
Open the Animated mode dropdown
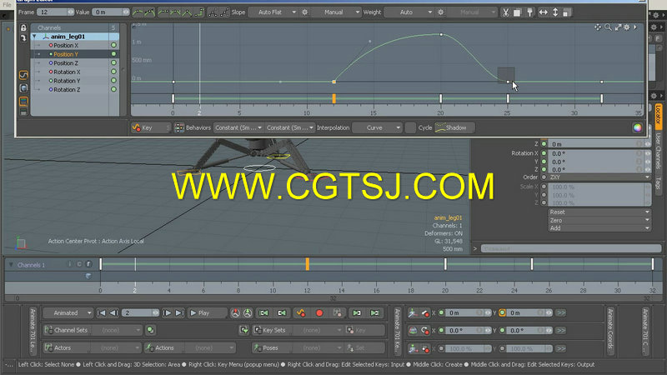click(68, 313)
